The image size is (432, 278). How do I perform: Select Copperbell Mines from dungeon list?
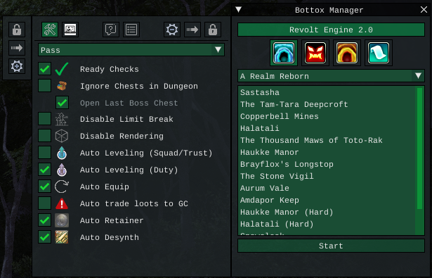pos(280,116)
